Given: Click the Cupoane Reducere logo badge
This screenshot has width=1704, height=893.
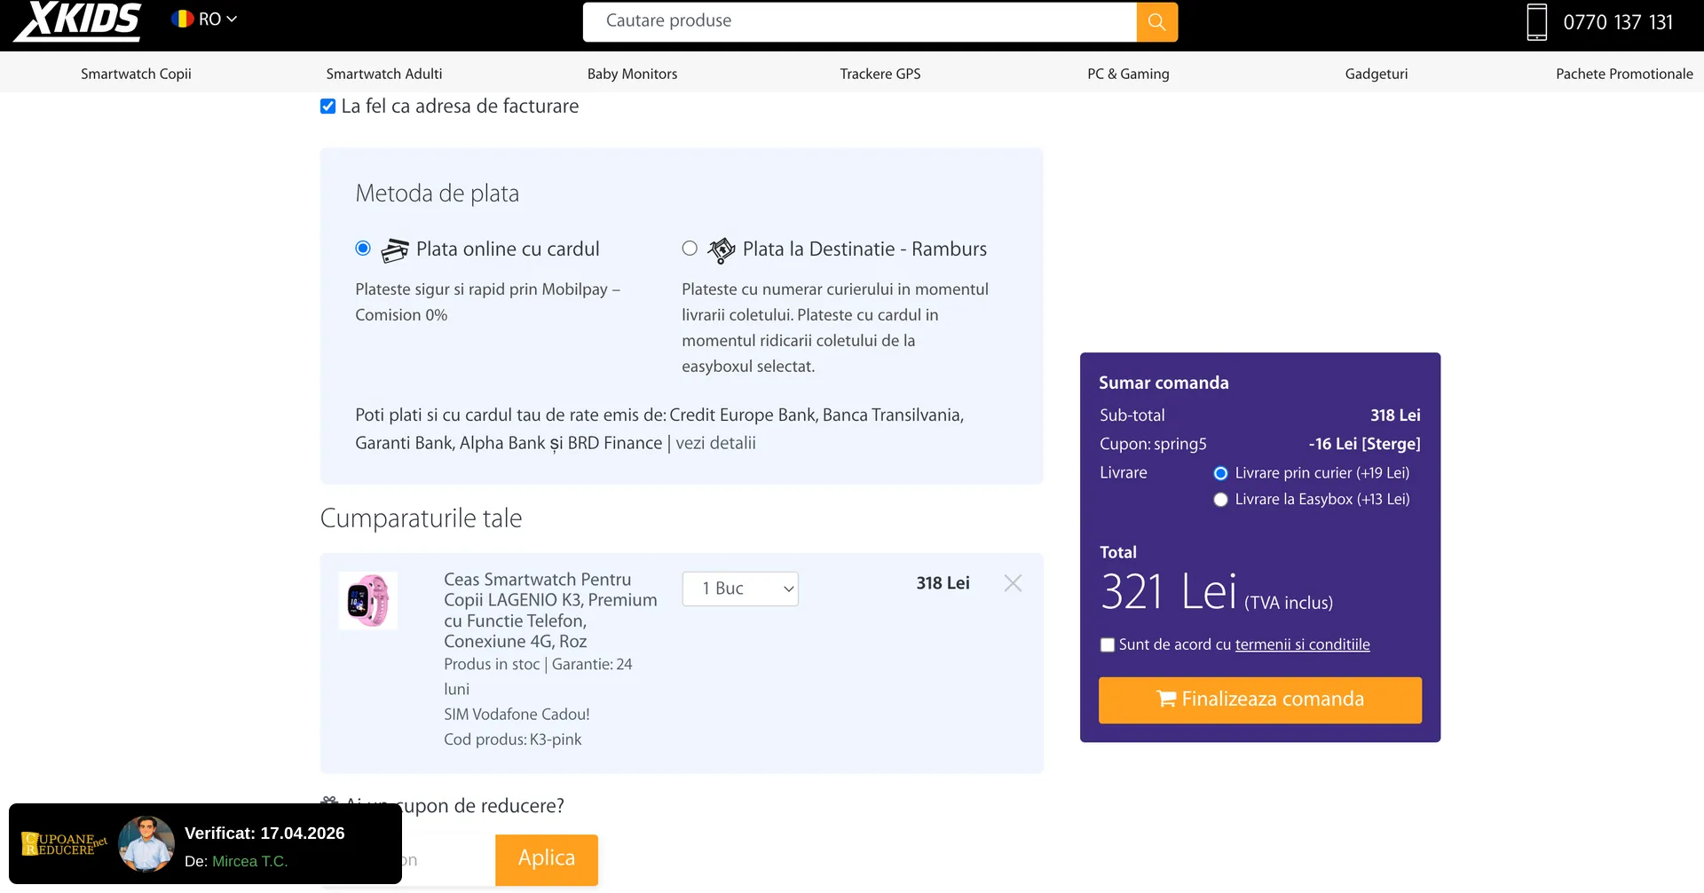Looking at the screenshot, I should (x=62, y=844).
